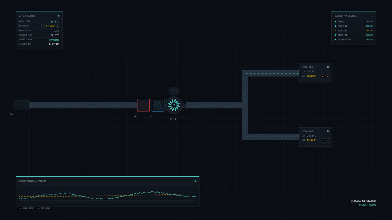
Task: Click the RETURN AIR value 22.3°C
Action: pyautogui.click(x=55, y=35)
